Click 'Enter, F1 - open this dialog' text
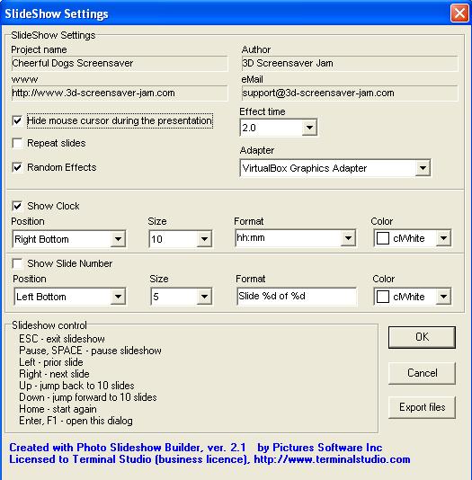 [x=76, y=421]
